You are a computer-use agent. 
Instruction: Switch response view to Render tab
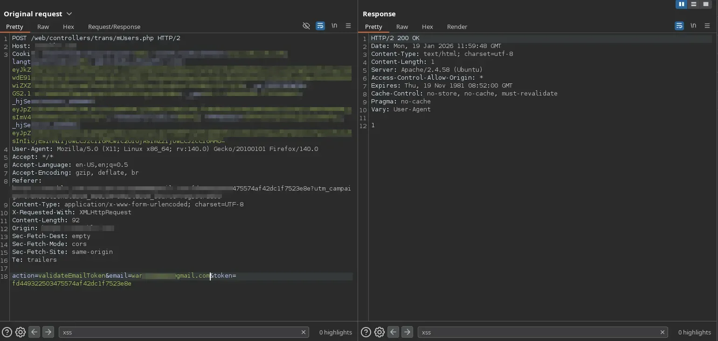click(457, 27)
